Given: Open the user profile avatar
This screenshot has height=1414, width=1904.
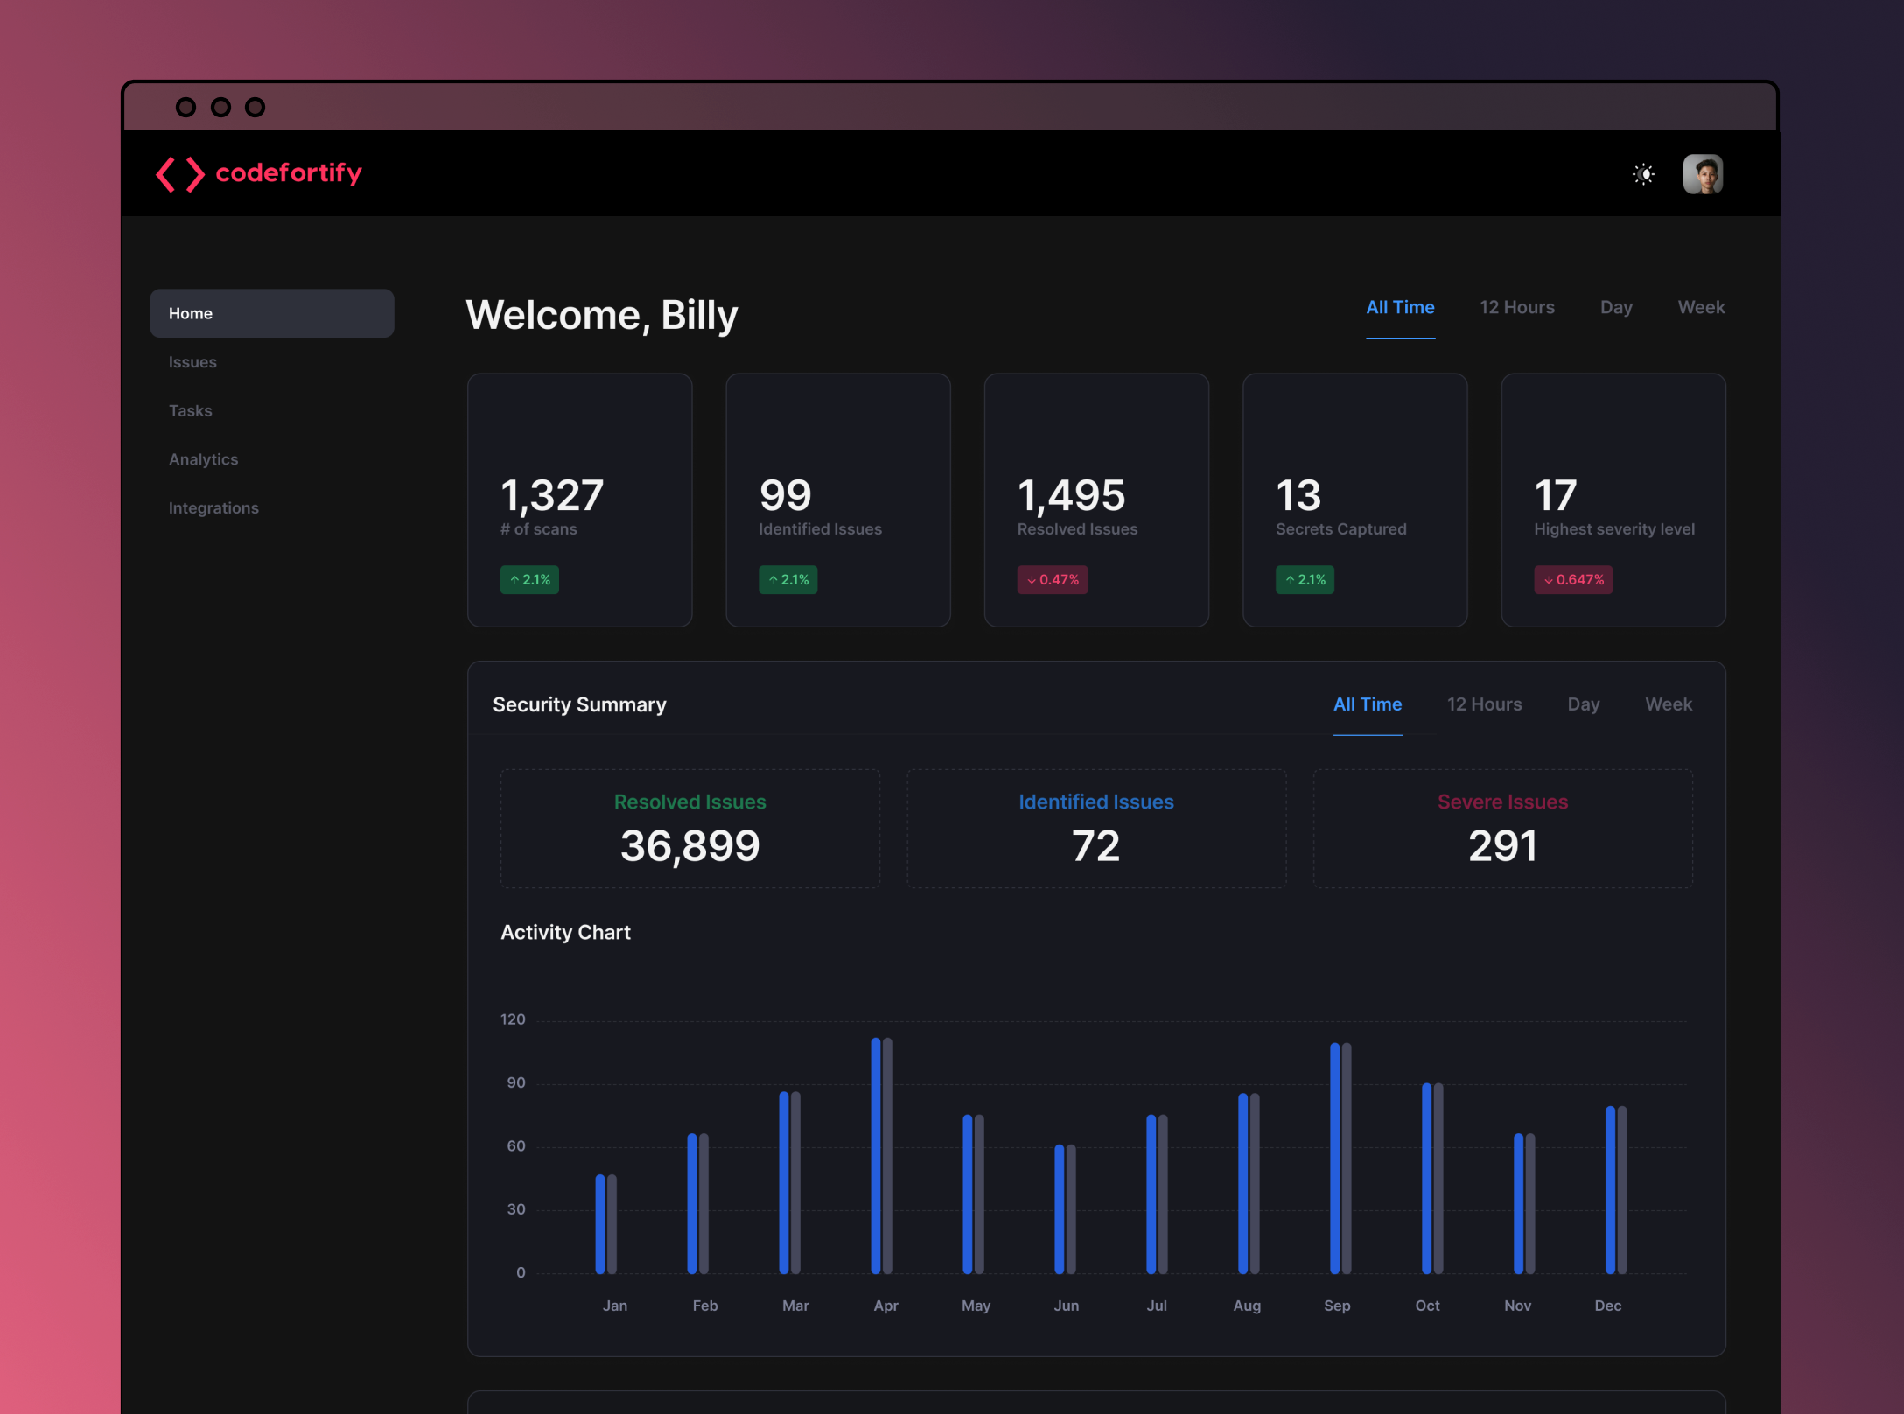Looking at the screenshot, I should (x=1702, y=174).
